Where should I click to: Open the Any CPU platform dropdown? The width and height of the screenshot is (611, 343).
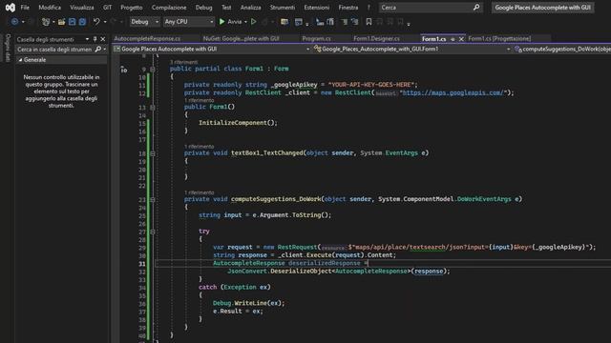click(189, 22)
